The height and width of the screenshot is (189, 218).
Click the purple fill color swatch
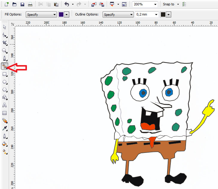[61, 14]
